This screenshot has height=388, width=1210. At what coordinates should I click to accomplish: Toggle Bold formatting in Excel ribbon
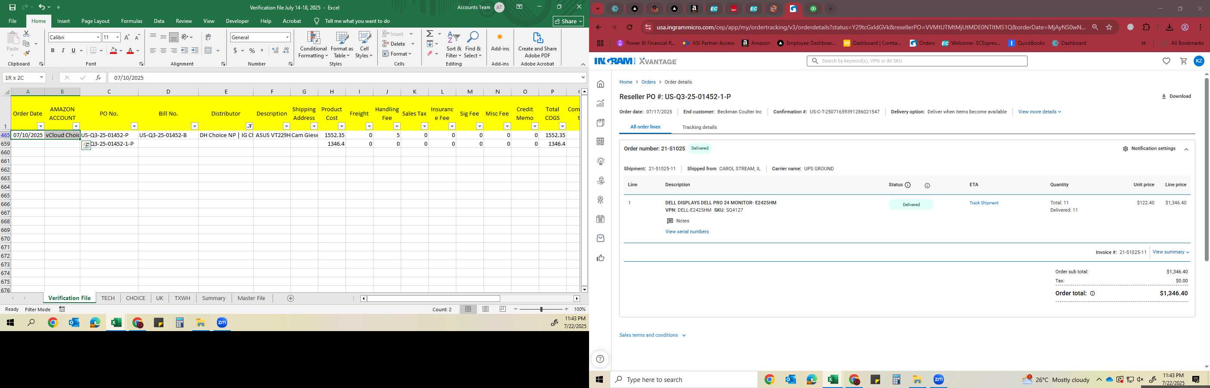pos(53,50)
